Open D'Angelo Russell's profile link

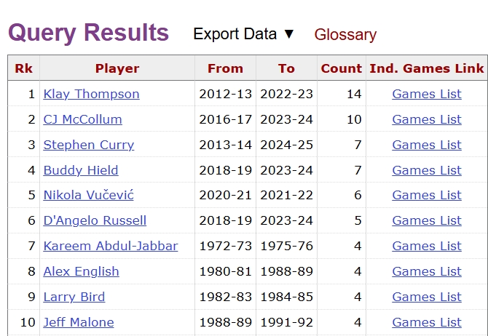coord(95,220)
